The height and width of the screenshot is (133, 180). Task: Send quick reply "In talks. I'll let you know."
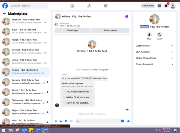77,97
